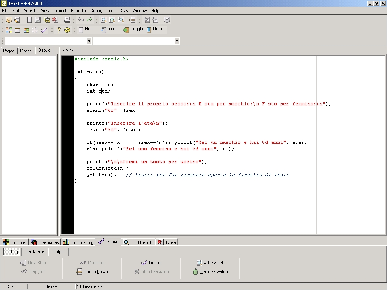Expand the right function list combo box
The width and height of the screenshot is (387, 290).
pyautogui.click(x=177, y=41)
